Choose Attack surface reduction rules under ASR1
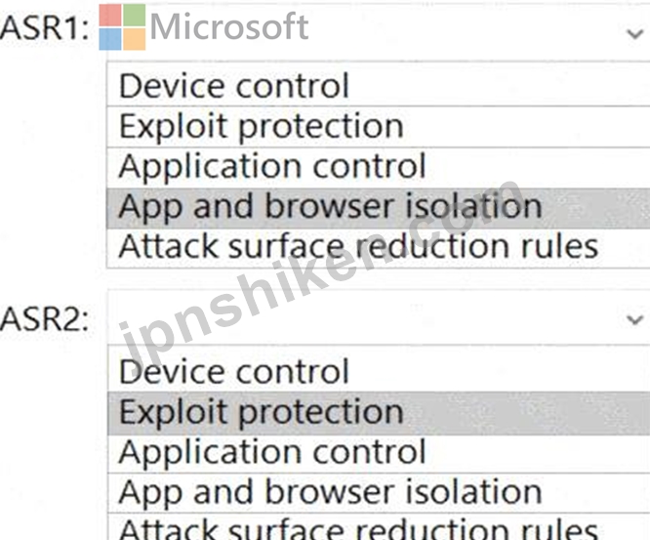This screenshot has width=650, height=540. coord(358,246)
